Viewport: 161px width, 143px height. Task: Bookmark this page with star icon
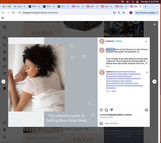pyautogui.click(x=124, y=13)
